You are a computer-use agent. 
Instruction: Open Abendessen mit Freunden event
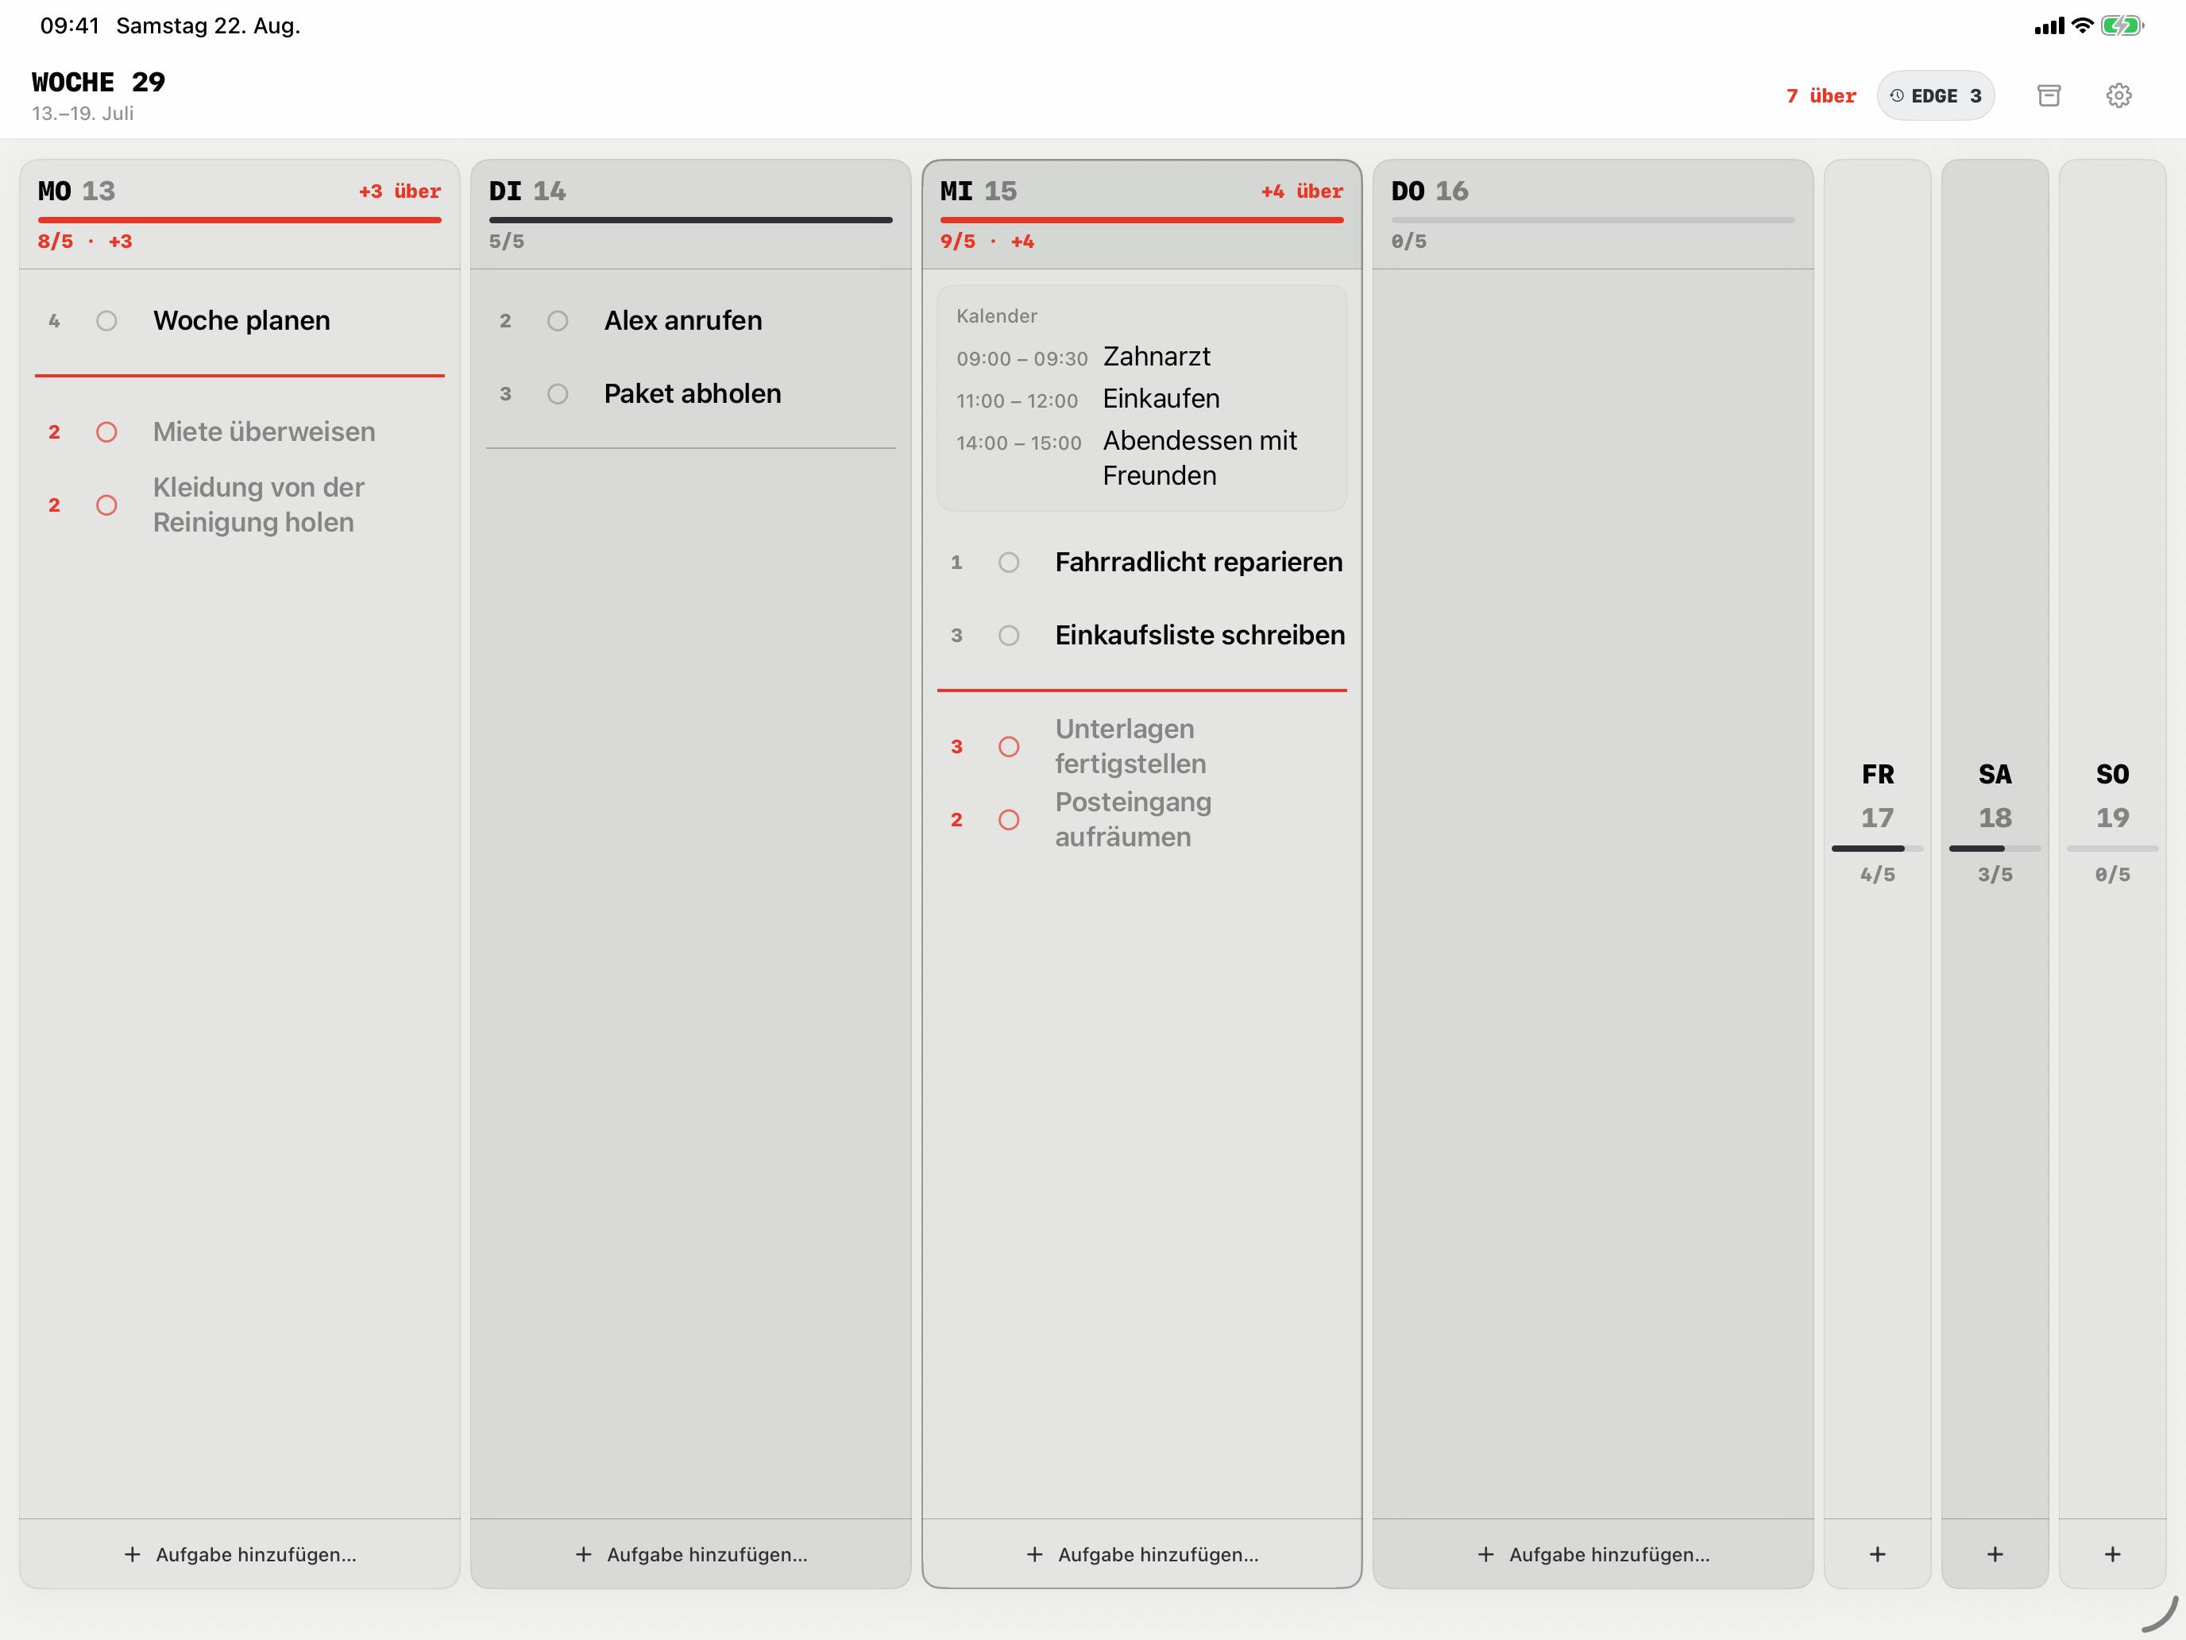(x=1141, y=458)
